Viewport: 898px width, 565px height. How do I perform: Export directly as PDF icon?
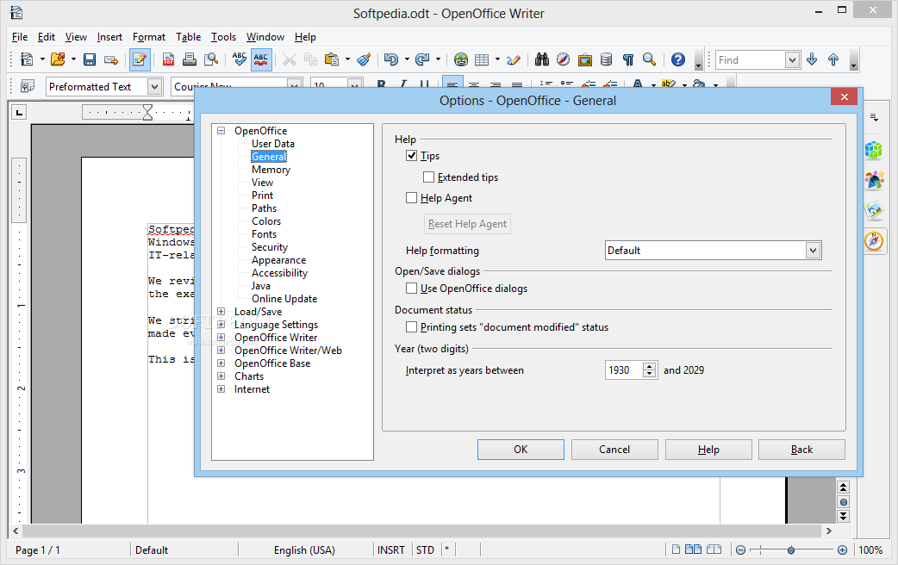[x=168, y=59]
